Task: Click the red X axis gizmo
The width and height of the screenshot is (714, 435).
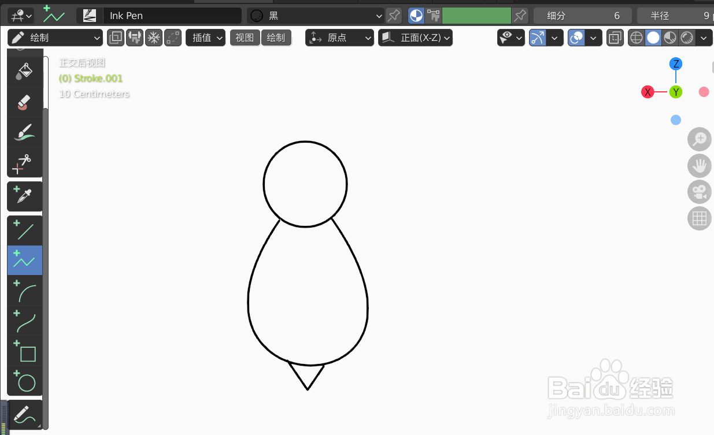Action: click(648, 92)
